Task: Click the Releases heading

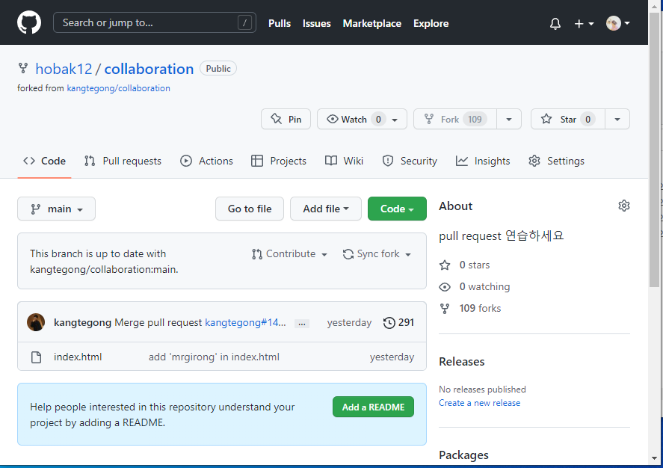Action: [462, 362]
